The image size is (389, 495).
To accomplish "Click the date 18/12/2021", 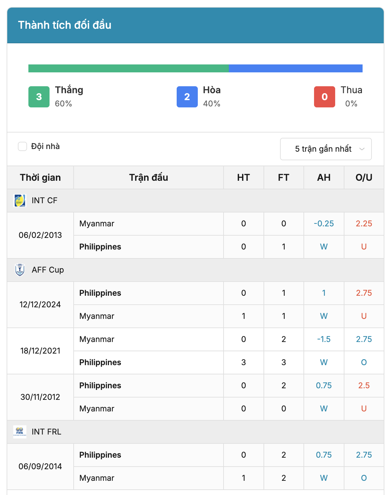I will click(x=40, y=351).
